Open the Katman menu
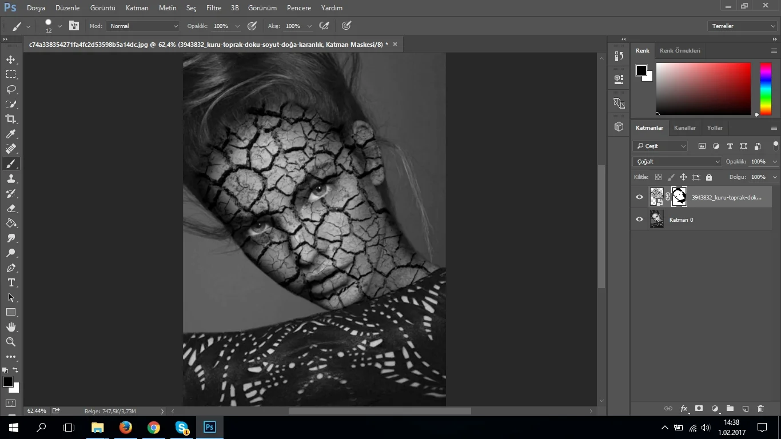The image size is (781, 439). (137, 8)
